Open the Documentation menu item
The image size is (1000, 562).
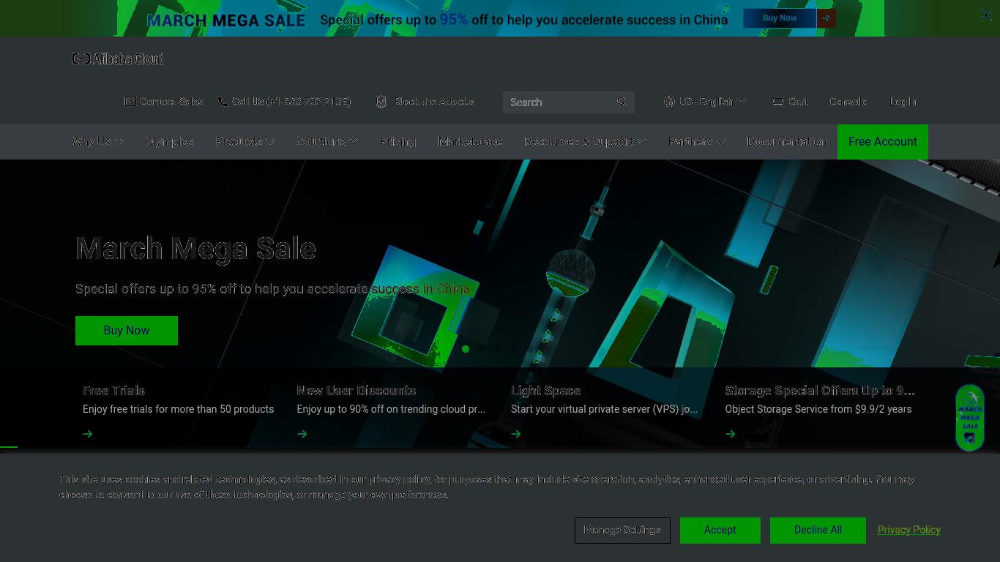[787, 141]
